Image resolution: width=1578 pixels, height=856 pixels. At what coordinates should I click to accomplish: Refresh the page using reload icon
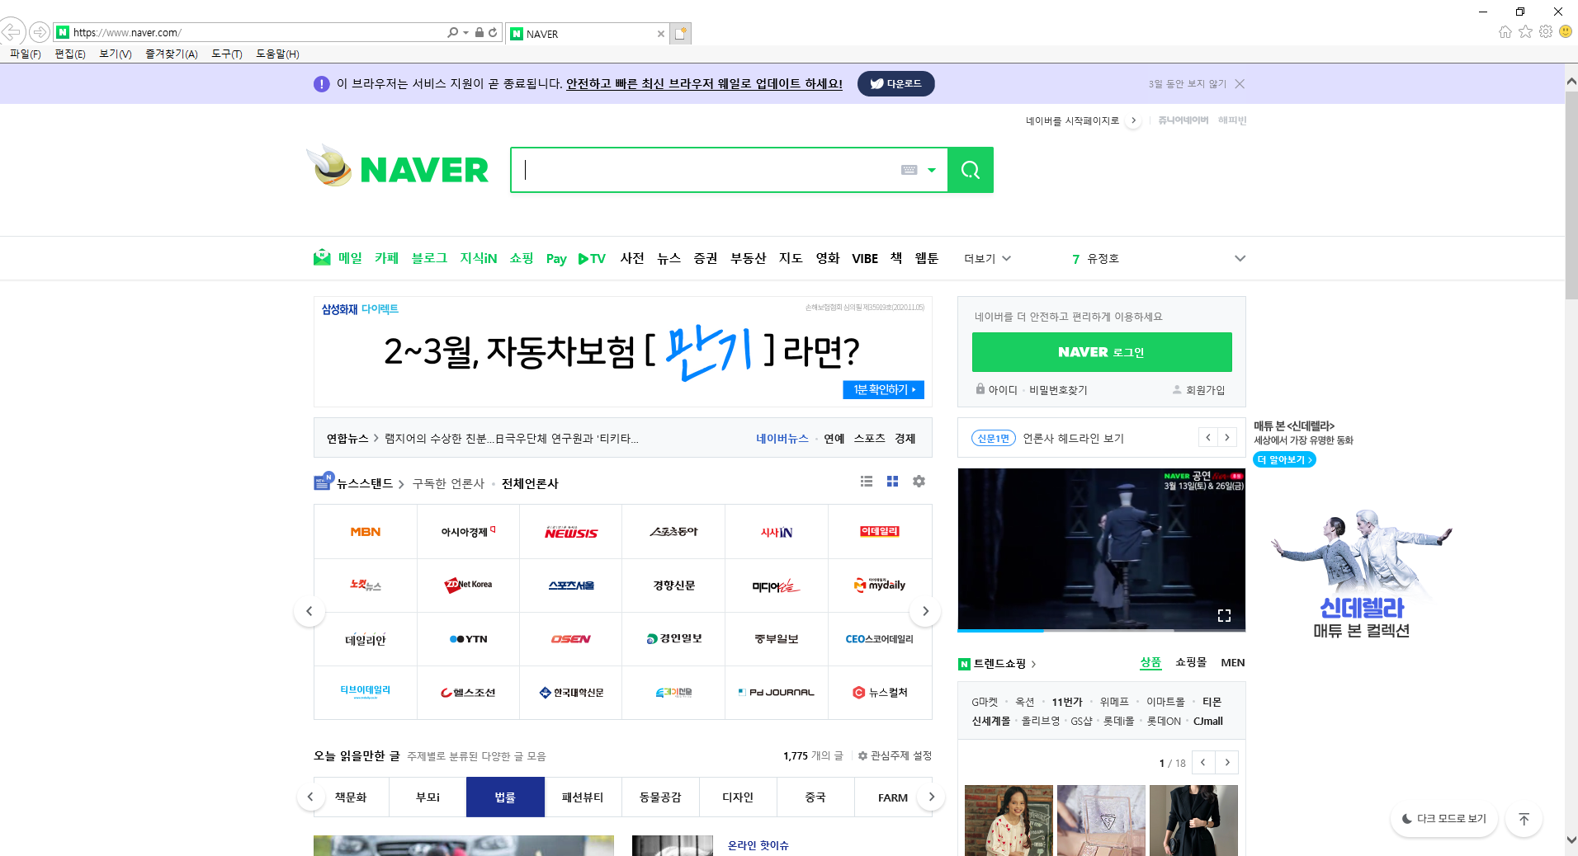point(493,32)
